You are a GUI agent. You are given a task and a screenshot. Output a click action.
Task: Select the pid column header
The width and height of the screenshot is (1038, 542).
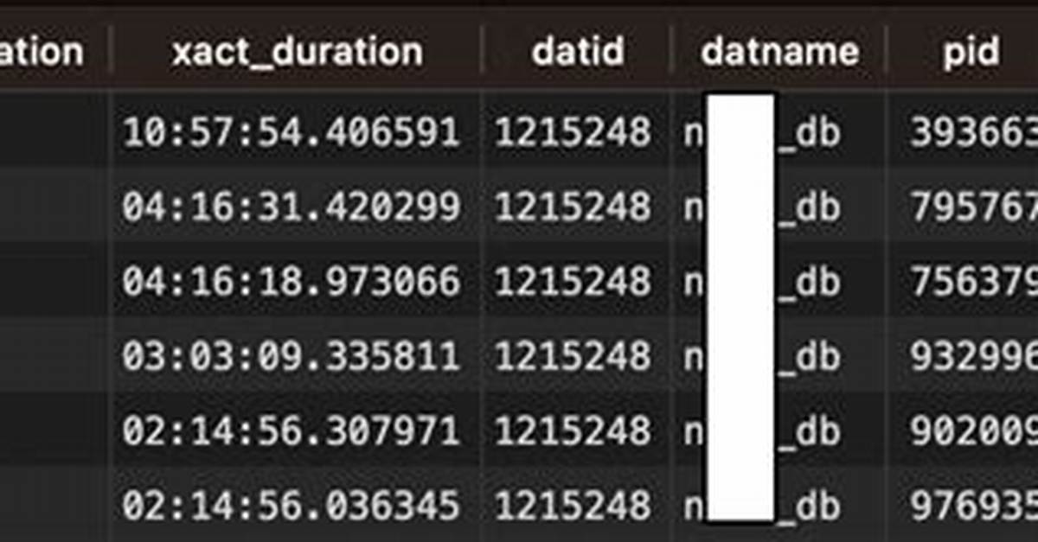point(971,53)
